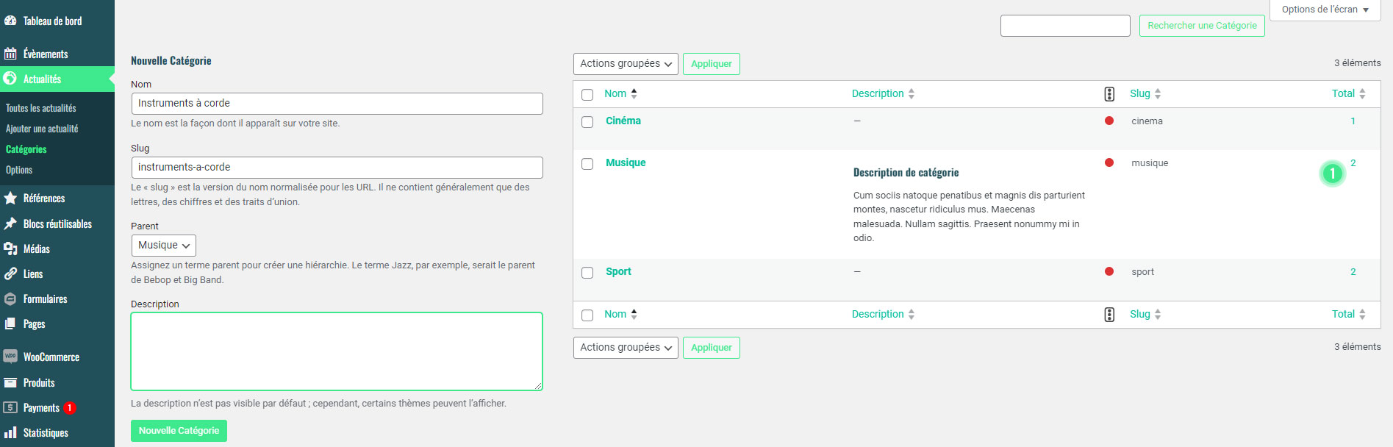Select the Musique category row checkbox
1393x447 pixels.
click(587, 164)
